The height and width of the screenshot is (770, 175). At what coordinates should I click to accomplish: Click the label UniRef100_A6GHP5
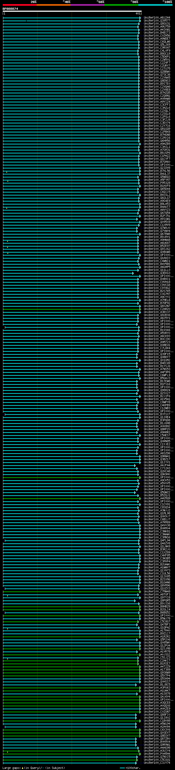pos(157,267)
